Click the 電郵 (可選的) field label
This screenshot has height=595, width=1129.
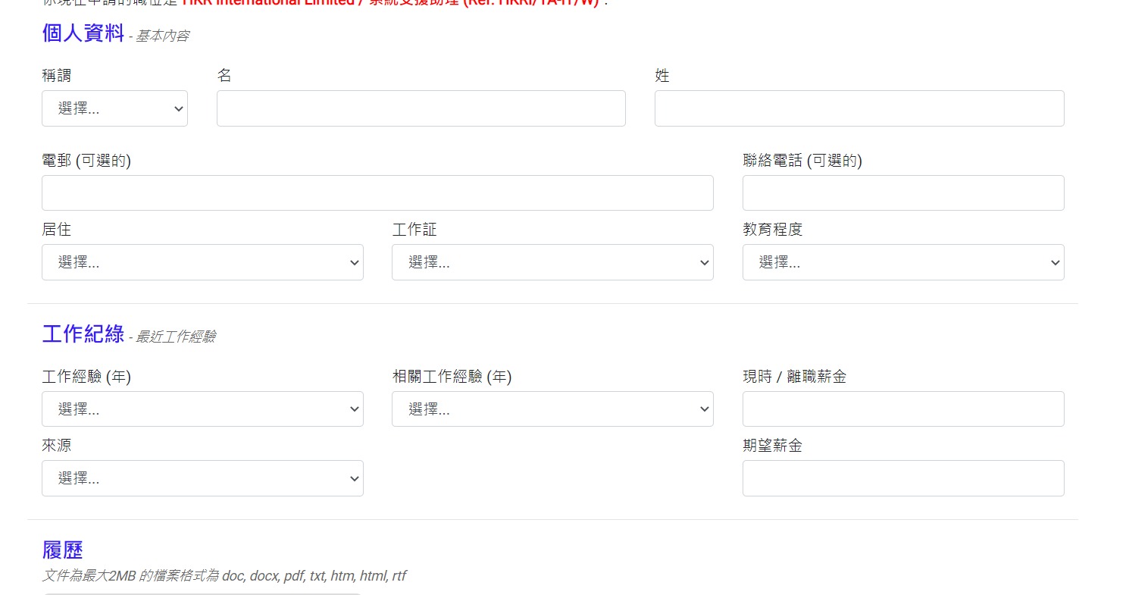click(86, 161)
